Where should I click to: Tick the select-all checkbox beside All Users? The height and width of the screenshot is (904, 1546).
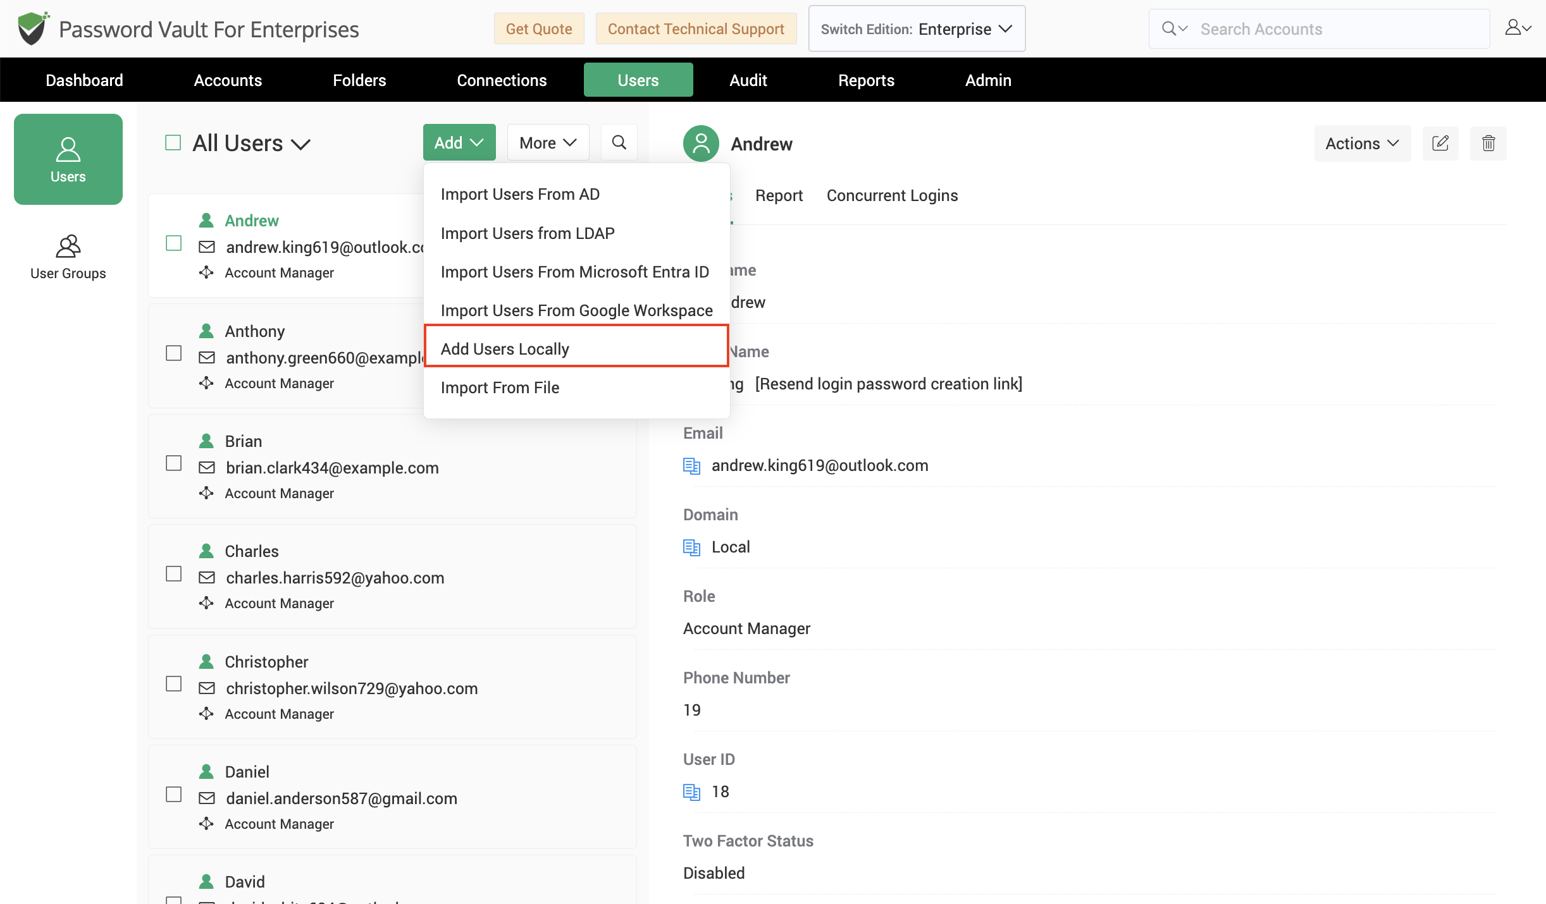[x=173, y=142]
